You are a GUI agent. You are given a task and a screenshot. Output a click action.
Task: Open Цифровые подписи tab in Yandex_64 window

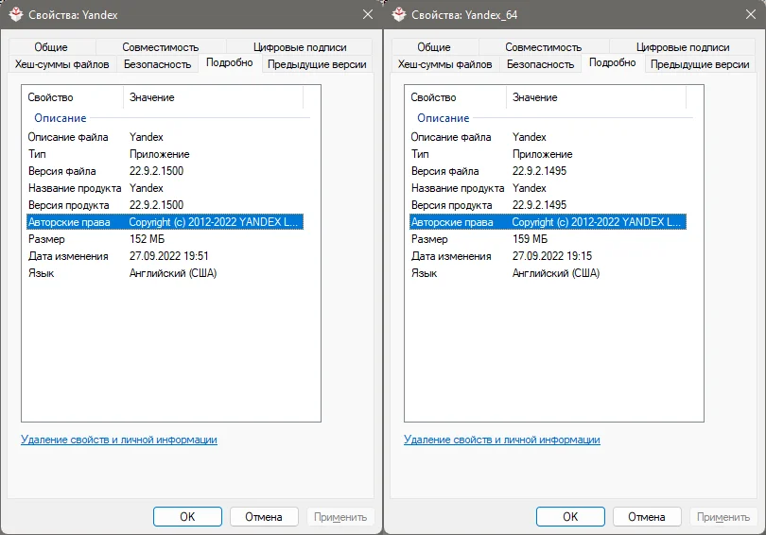[683, 47]
